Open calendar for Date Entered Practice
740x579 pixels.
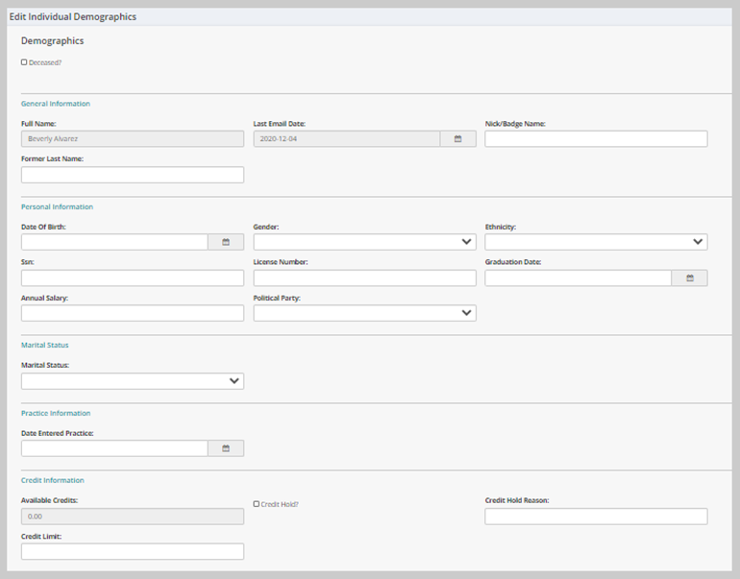(226, 448)
